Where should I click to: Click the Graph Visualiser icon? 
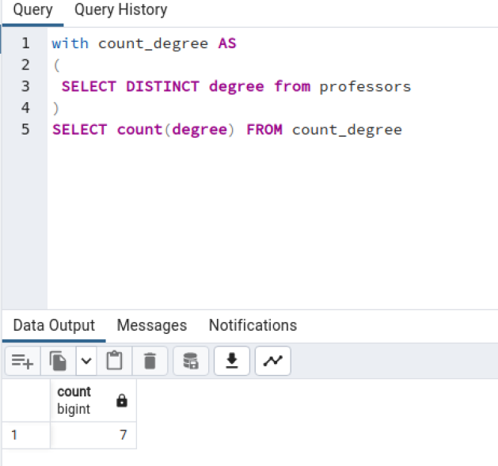273,361
